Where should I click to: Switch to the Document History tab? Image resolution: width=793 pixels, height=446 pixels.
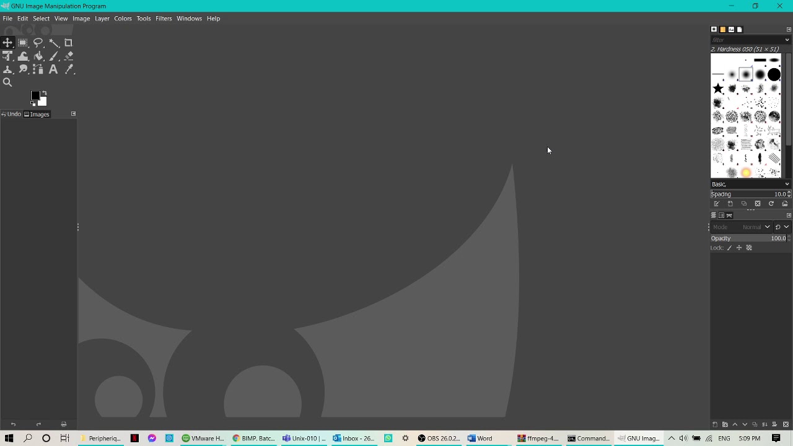(x=740, y=29)
